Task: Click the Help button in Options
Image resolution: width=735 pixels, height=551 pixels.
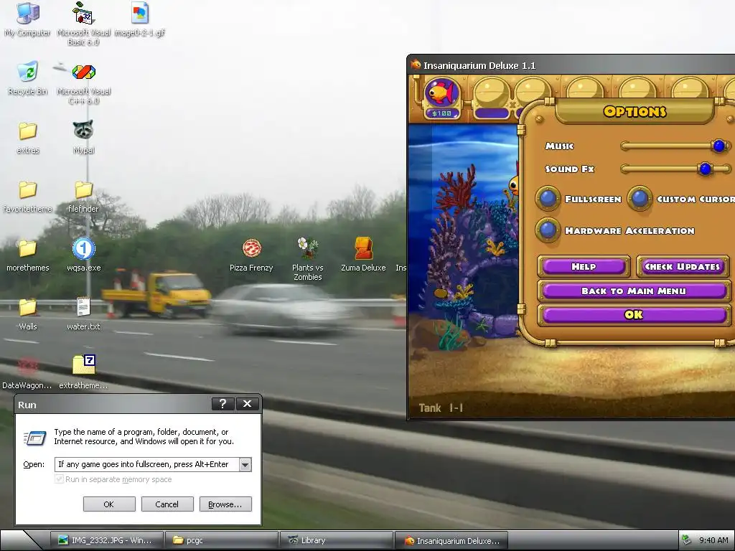Action: pos(584,267)
